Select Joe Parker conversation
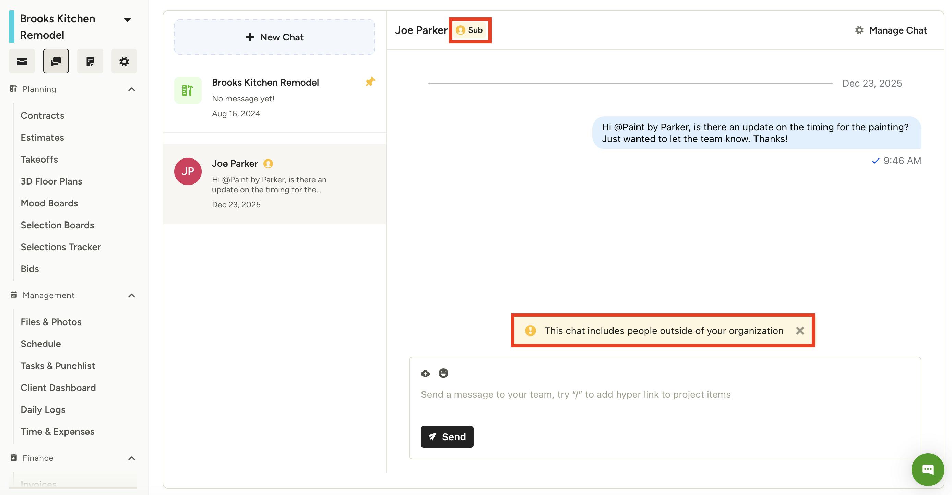Image resolution: width=952 pixels, height=495 pixels. pyautogui.click(x=275, y=184)
